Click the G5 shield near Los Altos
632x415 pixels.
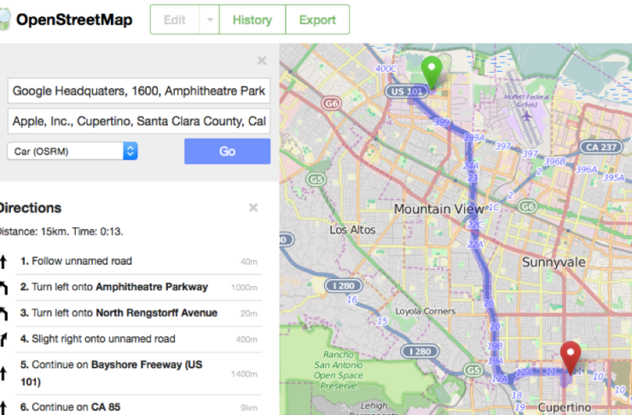316,179
